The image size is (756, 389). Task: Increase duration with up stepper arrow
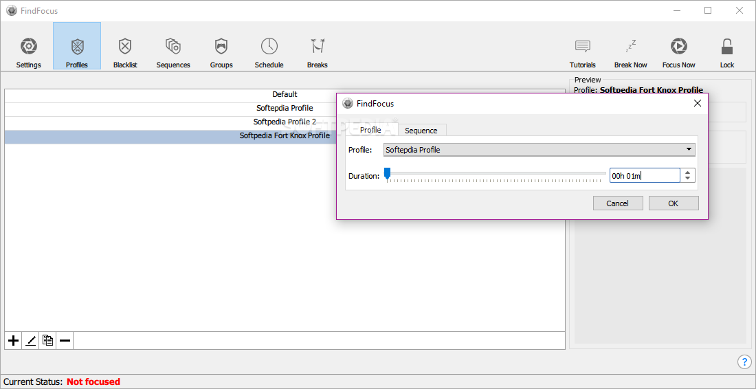click(687, 172)
